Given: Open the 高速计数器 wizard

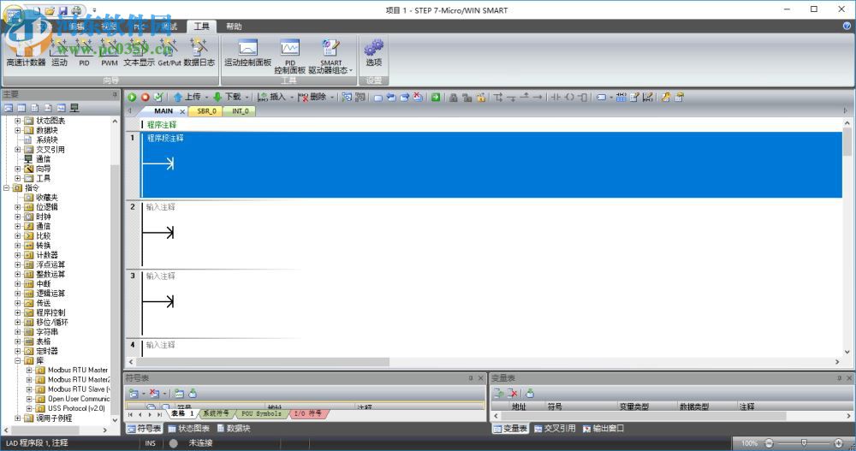Looking at the screenshot, I should tap(26, 53).
